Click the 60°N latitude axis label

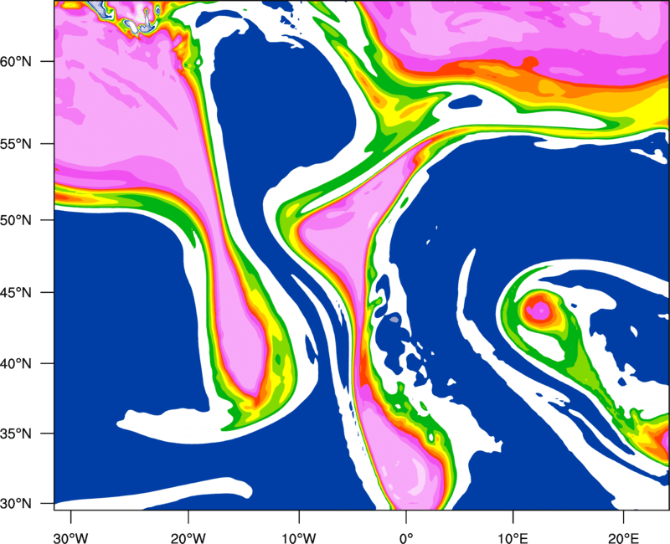(x=32, y=62)
